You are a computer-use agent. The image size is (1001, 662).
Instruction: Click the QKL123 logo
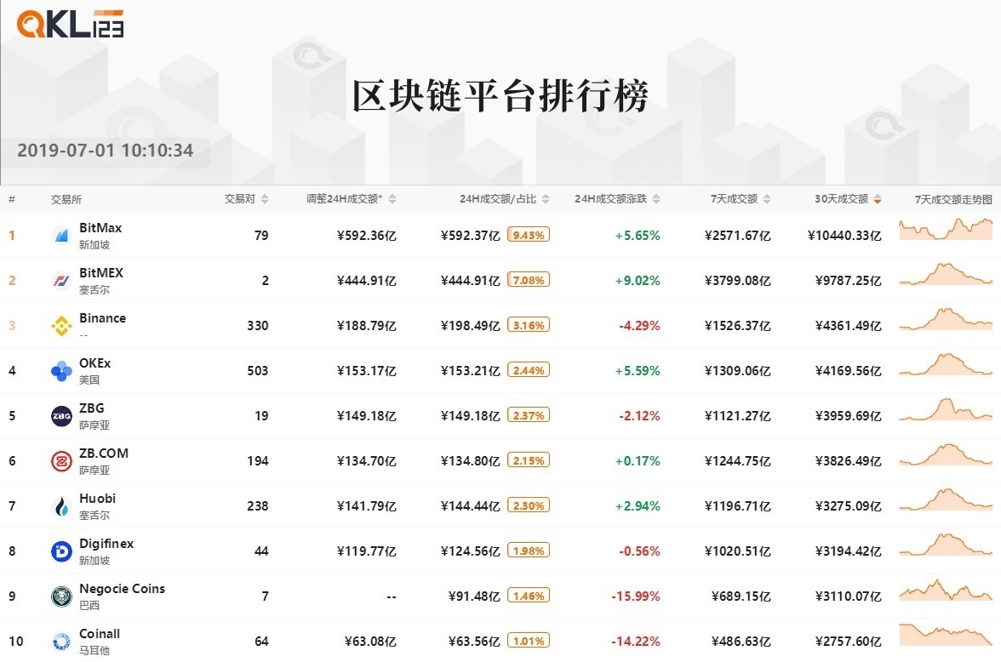click(70, 25)
